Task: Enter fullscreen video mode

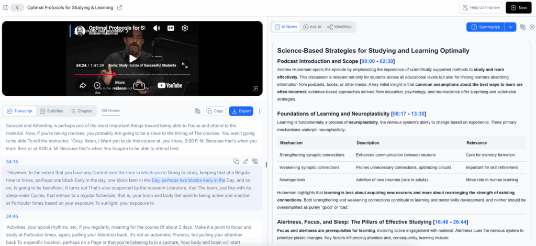Action: [185, 65]
